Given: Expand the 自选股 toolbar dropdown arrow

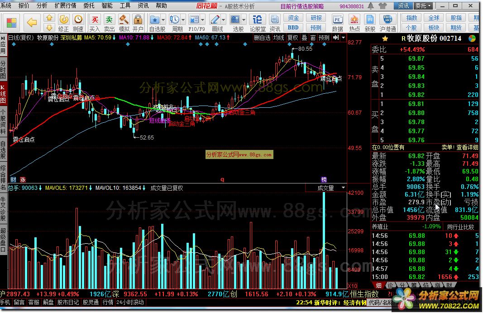Looking at the screenshot, I should point(163,20).
